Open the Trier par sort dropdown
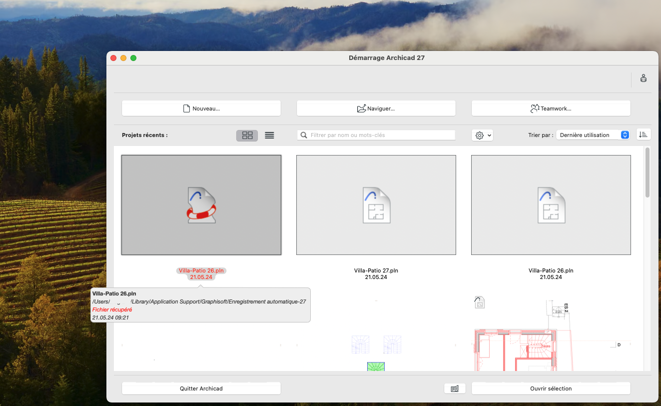Viewport: 661px width, 406px height. (x=593, y=135)
